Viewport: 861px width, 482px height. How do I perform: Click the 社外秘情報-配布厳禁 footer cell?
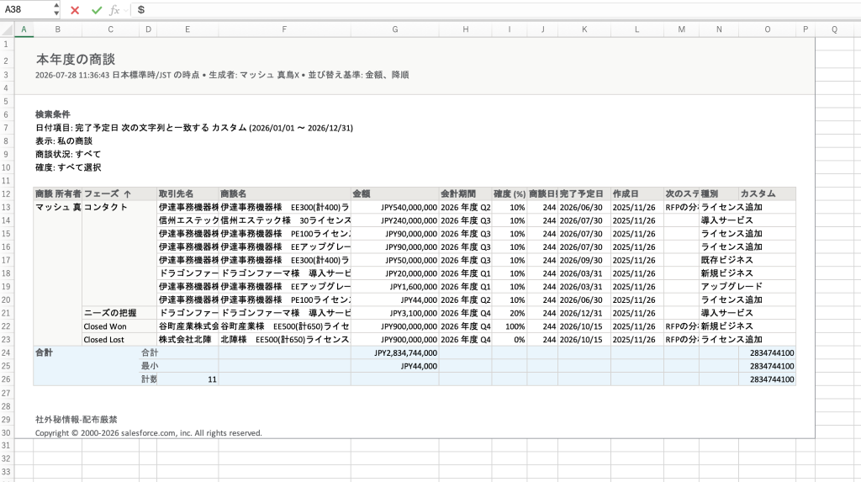(77, 420)
